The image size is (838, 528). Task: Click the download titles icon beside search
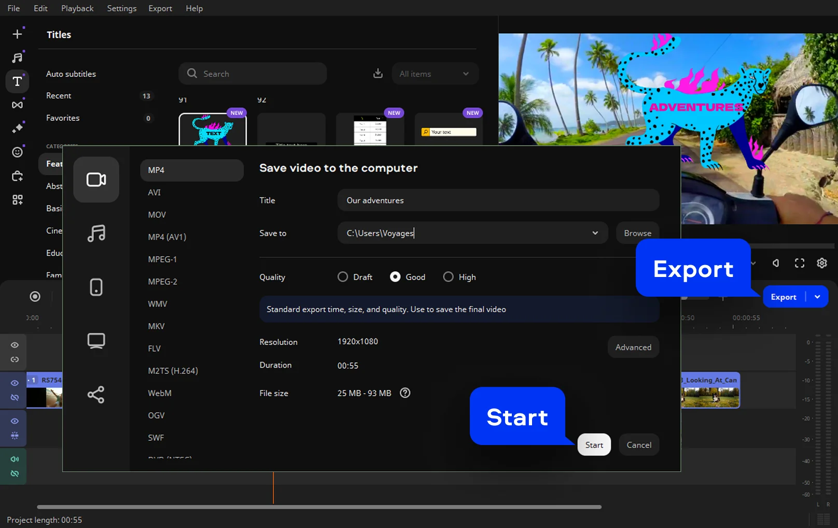tap(378, 74)
